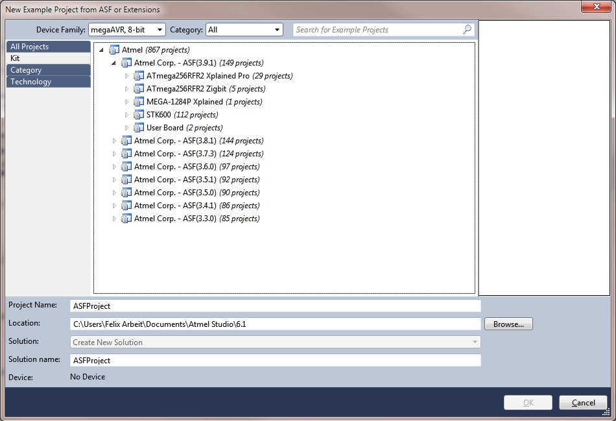Click the ASF(3.3.0) package icon
The height and width of the screenshot is (421, 616).
(x=126, y=219)
